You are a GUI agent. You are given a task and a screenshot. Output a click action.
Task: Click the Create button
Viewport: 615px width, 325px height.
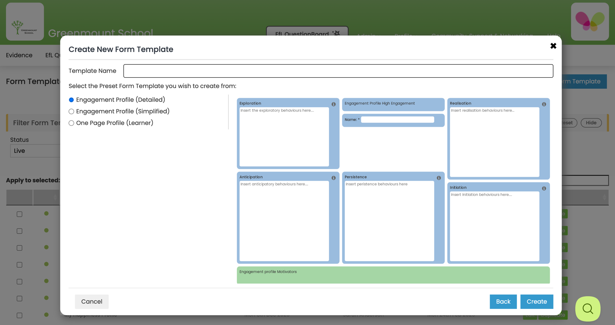537,302
